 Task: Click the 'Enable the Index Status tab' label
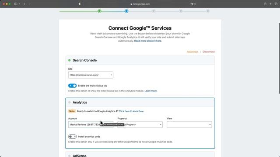92,85
